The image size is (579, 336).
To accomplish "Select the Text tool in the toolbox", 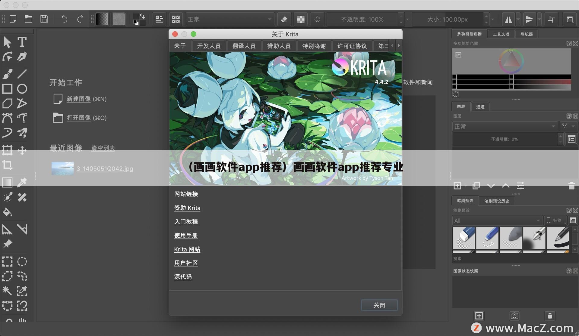I will [x=22, y=42].
